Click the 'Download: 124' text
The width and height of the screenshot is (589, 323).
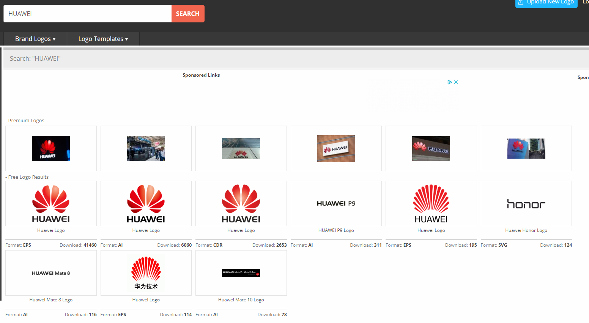(x=556, y=245)
